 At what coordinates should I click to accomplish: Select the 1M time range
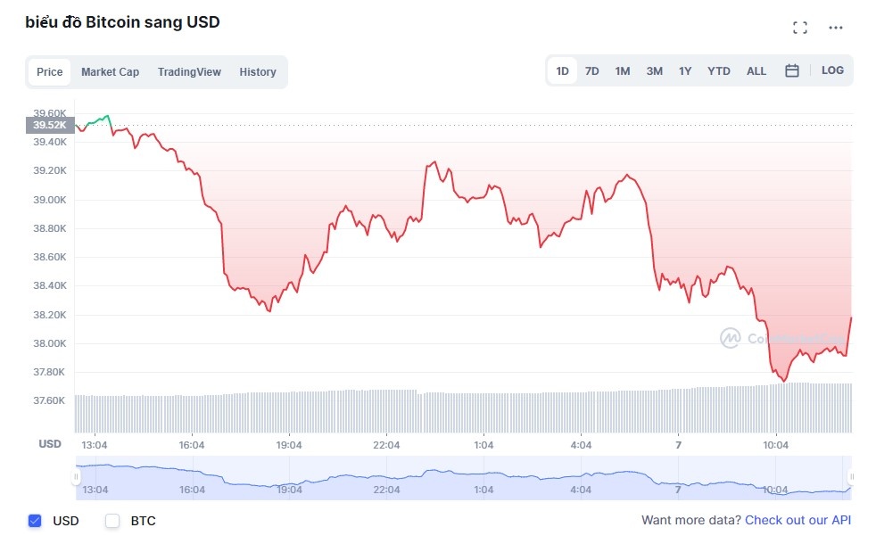(x=622, y=70)
